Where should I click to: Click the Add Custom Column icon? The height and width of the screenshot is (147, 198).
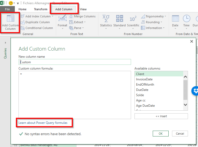click(10, 19)
